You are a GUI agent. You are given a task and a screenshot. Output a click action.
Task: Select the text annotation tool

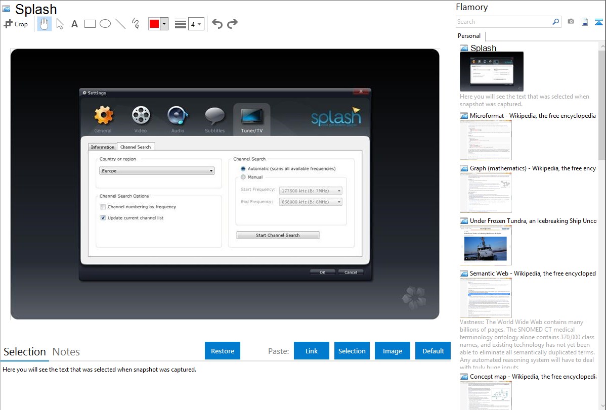[74, 24]
